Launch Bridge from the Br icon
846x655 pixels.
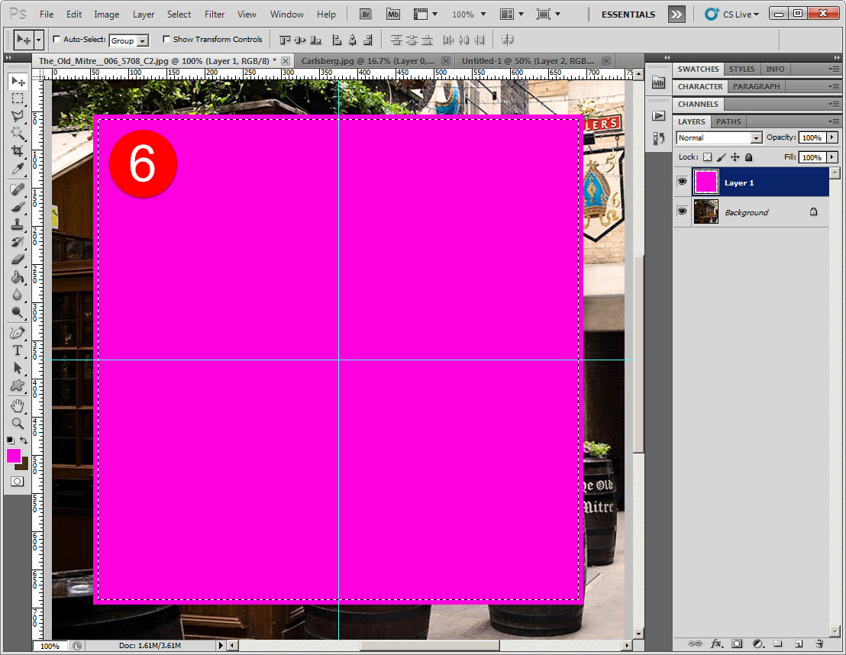tap(366, 15)
